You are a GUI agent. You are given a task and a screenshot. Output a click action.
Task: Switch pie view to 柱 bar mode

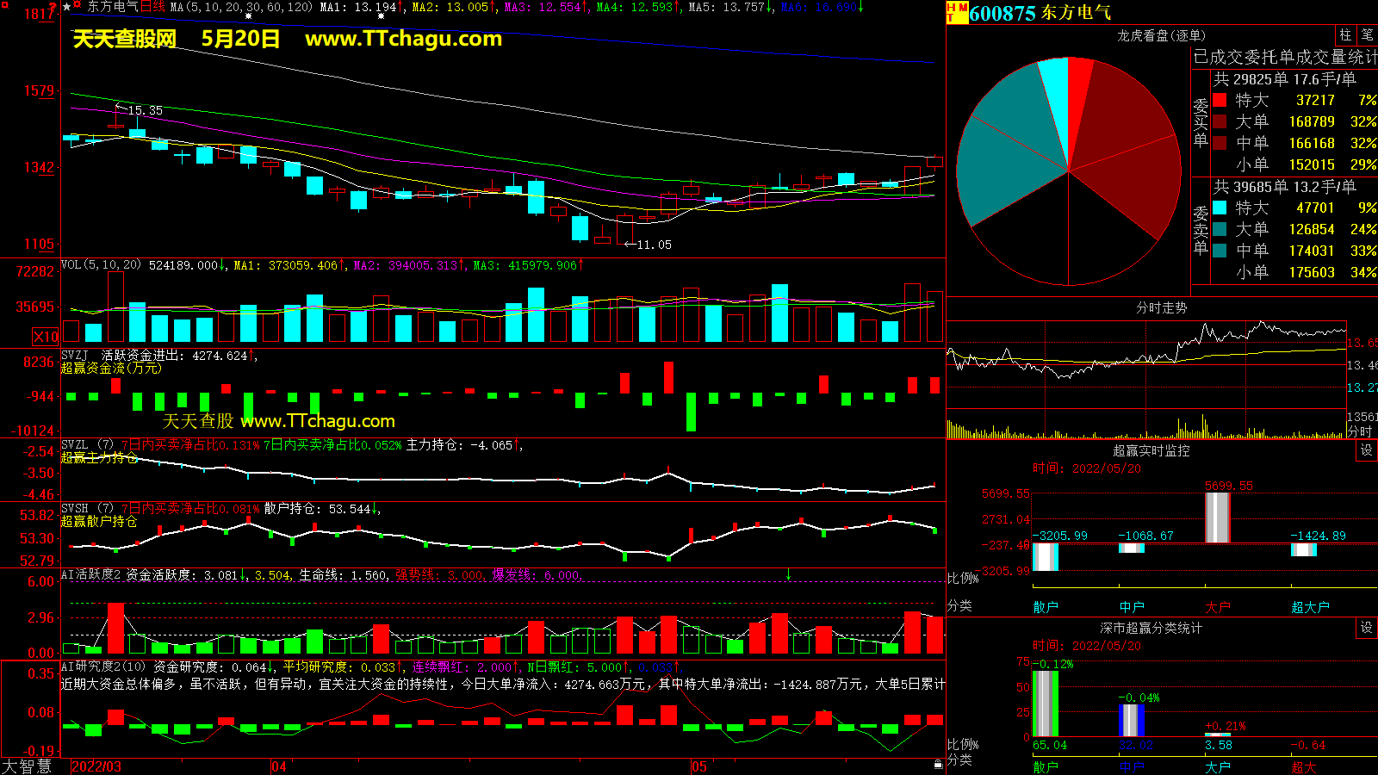click(x=1345, y=34)
